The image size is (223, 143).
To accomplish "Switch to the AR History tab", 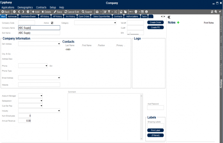I will 45,16.
